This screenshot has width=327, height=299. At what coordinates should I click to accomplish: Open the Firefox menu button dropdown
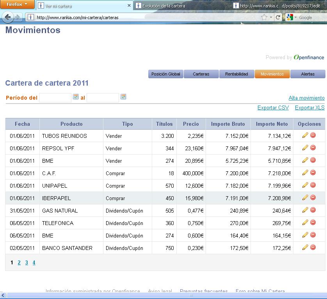pyautogui.click(x=17, y=4)
